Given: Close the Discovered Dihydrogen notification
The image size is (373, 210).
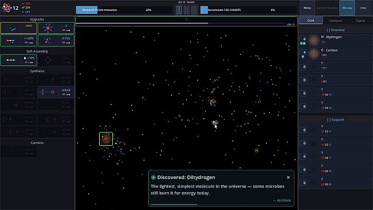Looking at the screenshot, I should (288, 177).
